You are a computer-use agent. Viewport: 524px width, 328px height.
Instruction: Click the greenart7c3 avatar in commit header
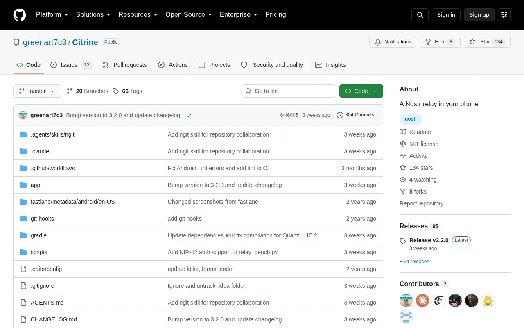pyautogui.click(x=23, y=115)
